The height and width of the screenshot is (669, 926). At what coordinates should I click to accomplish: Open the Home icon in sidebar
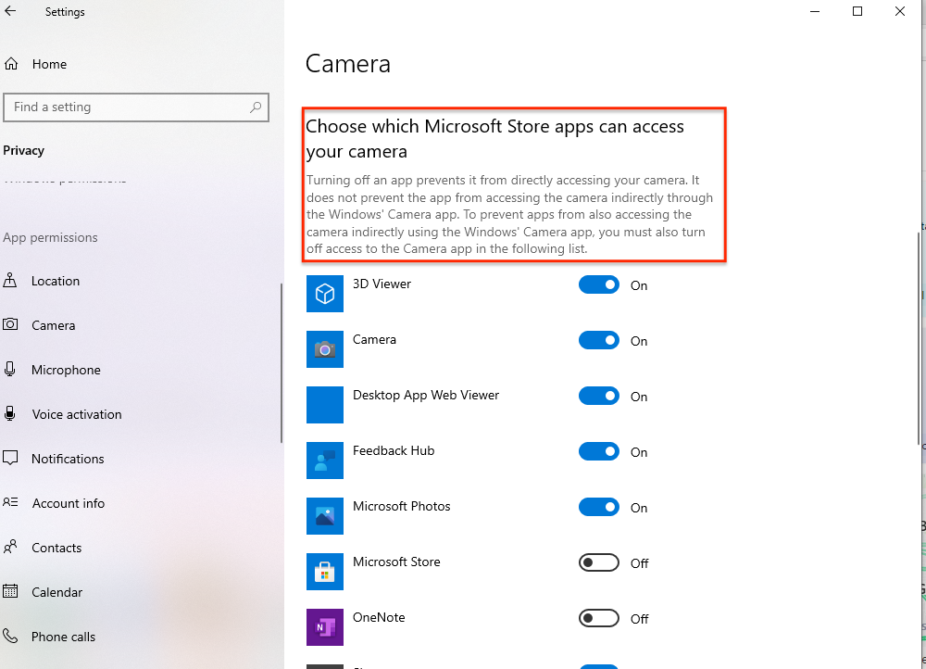pyautogui.click(x=11, y=64)
